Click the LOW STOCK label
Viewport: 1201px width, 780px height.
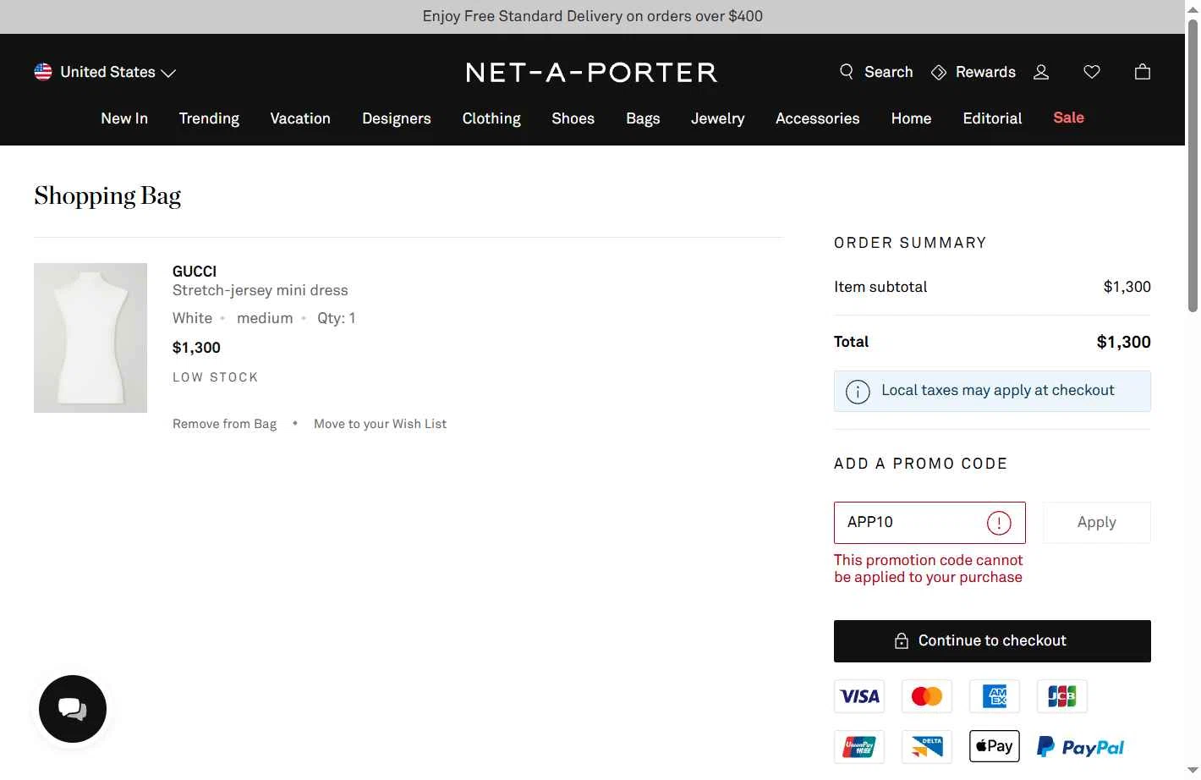click(x=215, y=377)
